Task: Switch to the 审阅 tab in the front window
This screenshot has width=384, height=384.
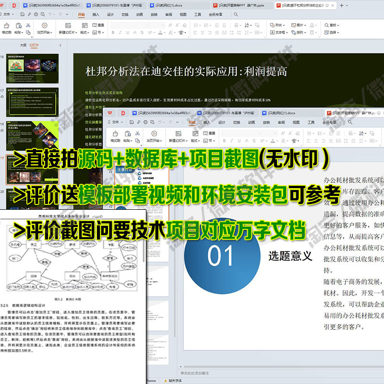Action: [x=281, y=122]
